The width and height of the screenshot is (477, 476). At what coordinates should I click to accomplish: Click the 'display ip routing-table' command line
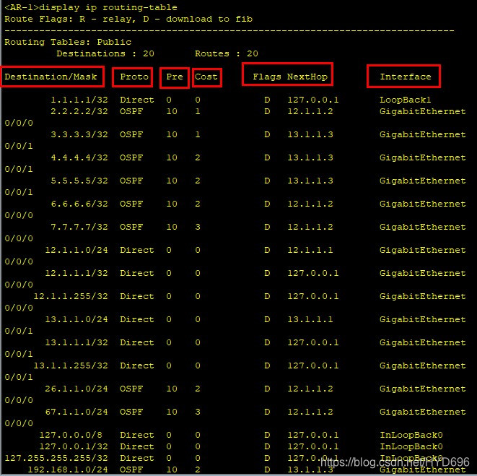click(91, 7)
